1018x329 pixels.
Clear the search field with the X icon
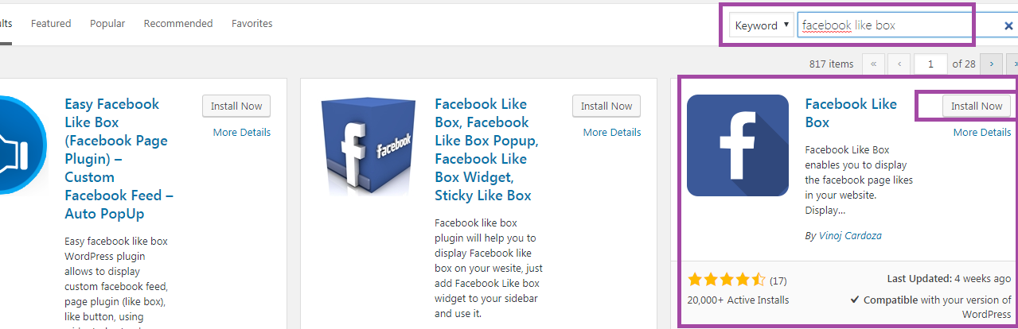[1008, 26]
